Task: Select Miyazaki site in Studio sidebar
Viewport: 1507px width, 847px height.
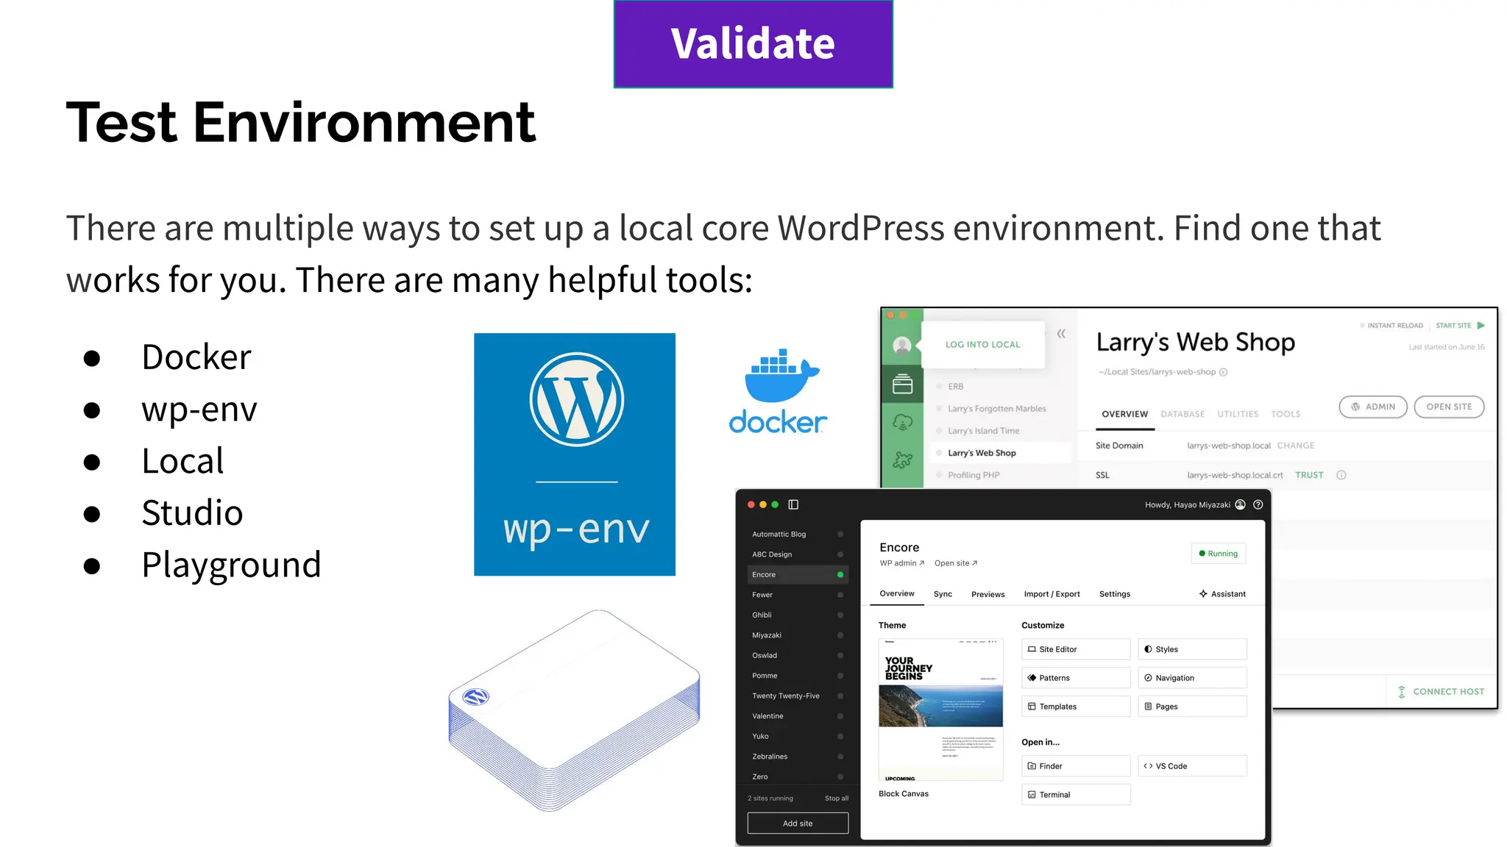Action: tap(798, 635)
